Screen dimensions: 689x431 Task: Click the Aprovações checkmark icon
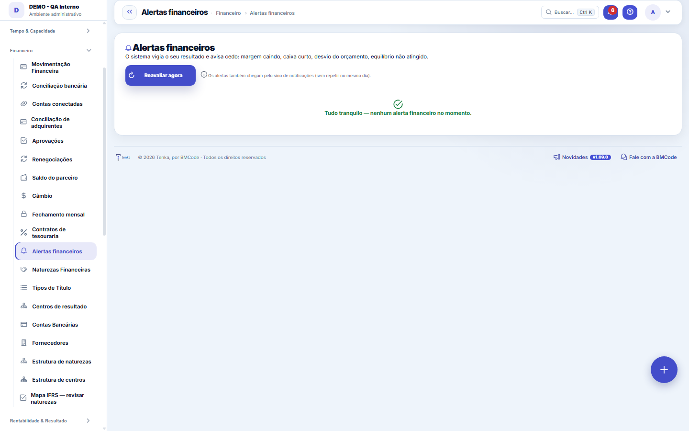click(23, 141)
